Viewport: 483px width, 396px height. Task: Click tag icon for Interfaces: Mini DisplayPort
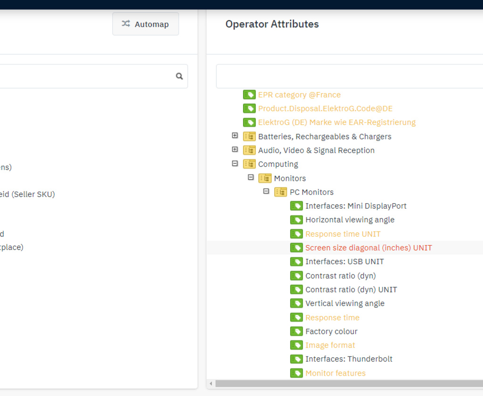click(296, 206)
